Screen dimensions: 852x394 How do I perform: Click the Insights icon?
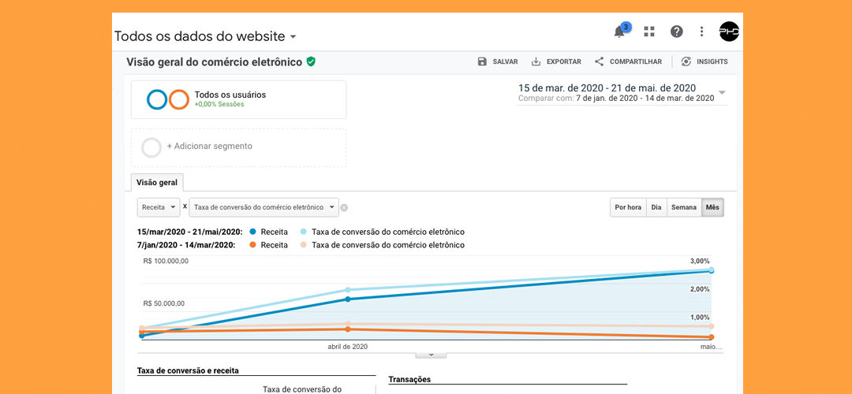coord(686,61)
